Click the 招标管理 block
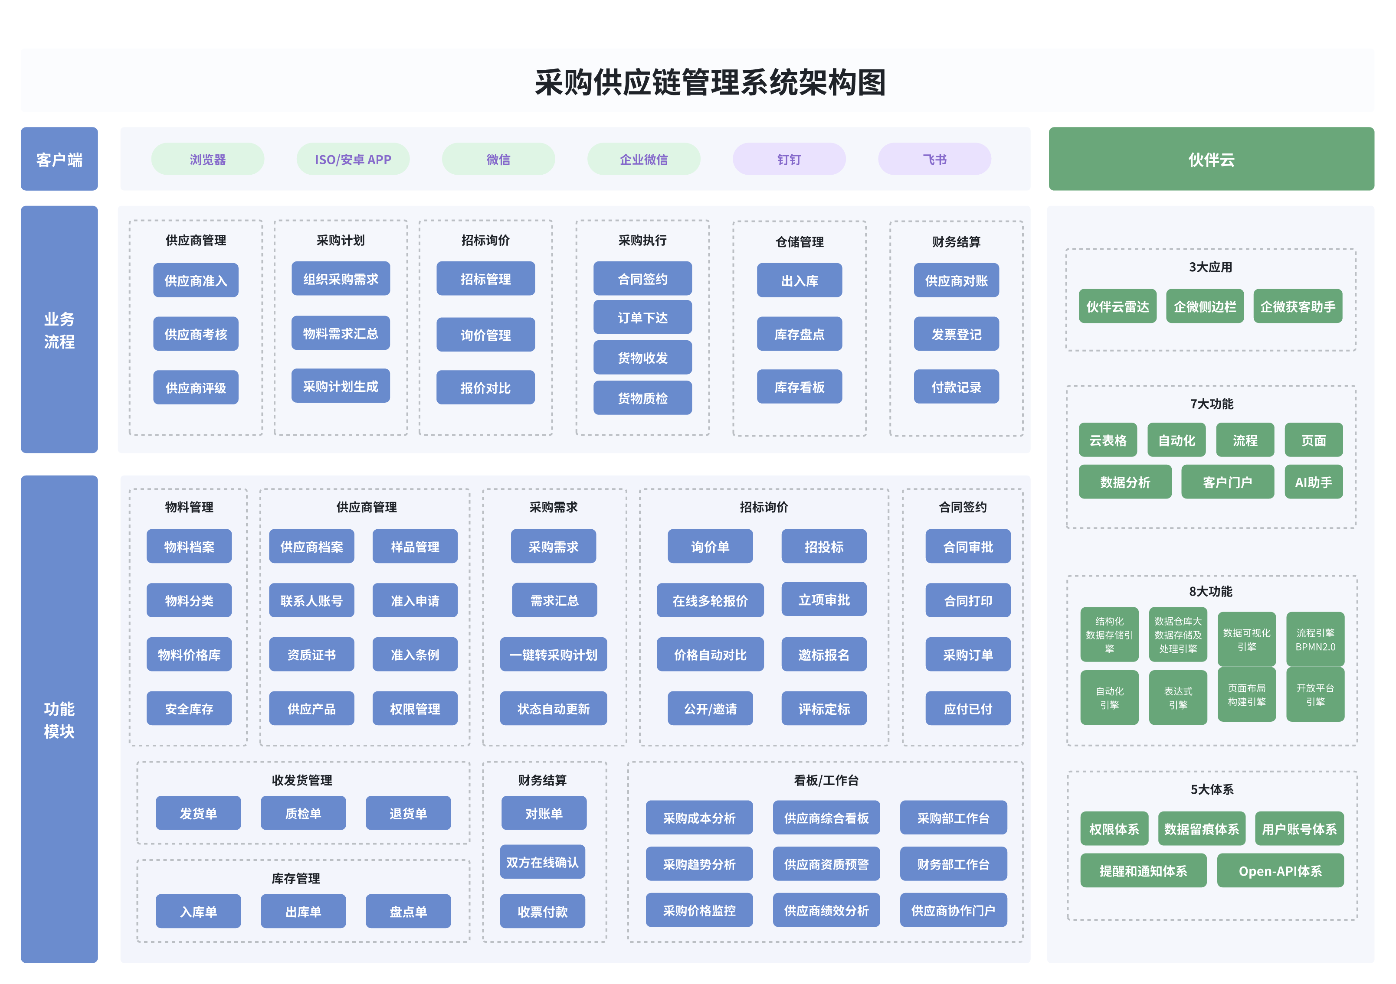 coord(485,279)
